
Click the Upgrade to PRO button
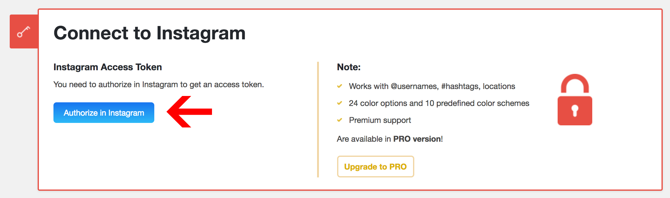tap(375, 167)
